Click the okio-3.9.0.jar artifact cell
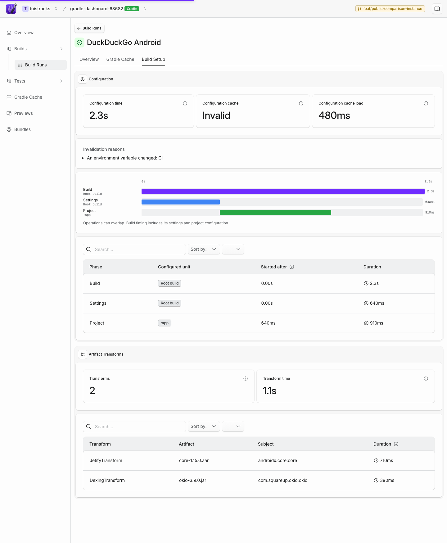The width and height of the screenshot is (447, 543). pos(192,480)
